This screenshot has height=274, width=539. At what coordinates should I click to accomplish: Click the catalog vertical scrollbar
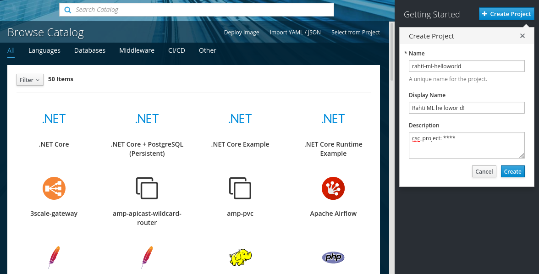coord(391,52)
